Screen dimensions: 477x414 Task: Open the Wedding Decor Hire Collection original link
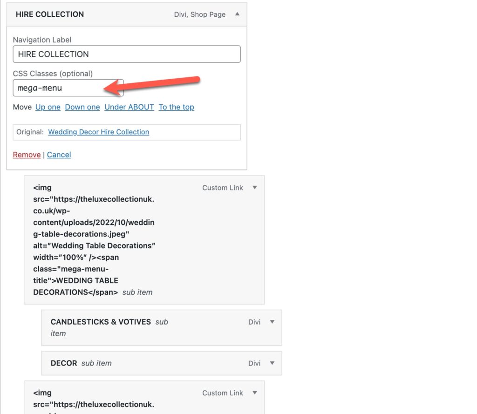(98, 132)
